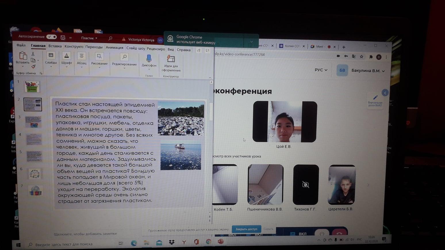The height and width of the screenshot is (250, 445).
Task: Select the Format Painter brush icon
Action: pos(33,67)
